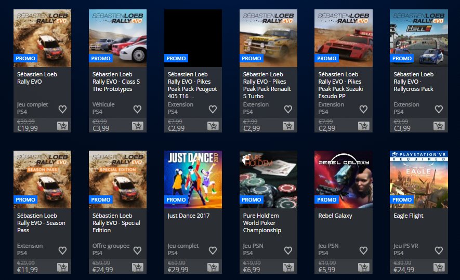The width and height of the screenshot is (460, 280).
Task: Add Season Pass extension to cart
Action: pos(62,268)
